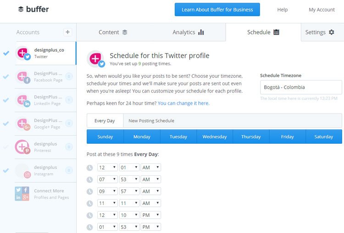Open the Content tab

113,32
